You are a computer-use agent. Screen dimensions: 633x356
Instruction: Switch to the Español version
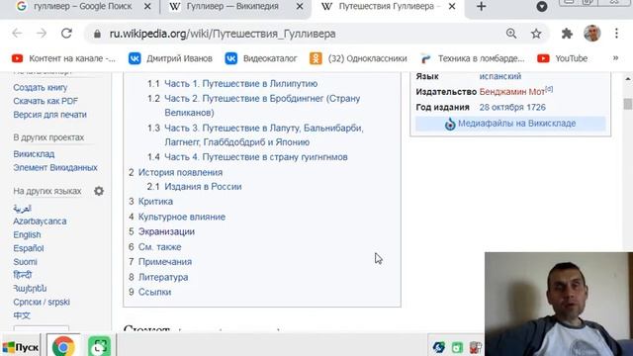pos(29,248)
